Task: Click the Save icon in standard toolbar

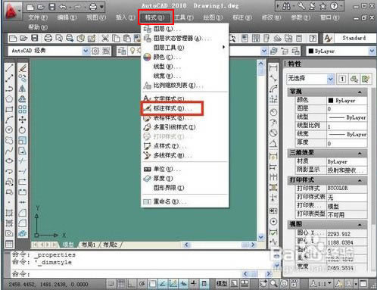Action: pos(35,39)
